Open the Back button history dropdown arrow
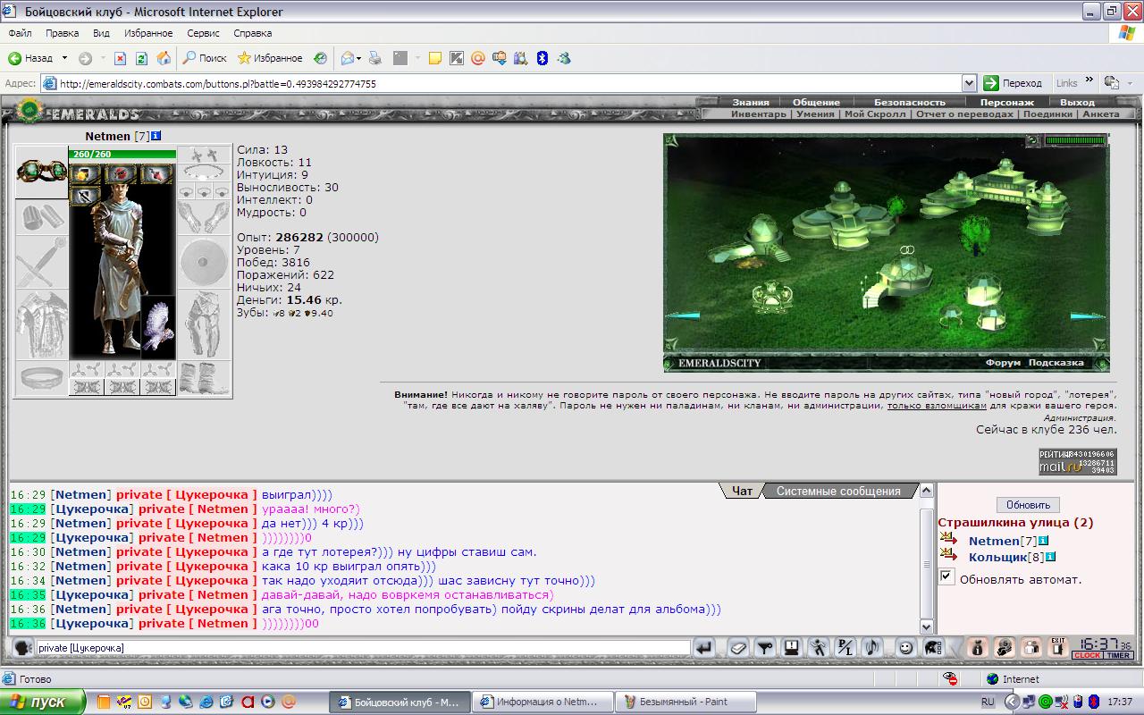Image resolution: width=1144 pixels, height=715 pixels. tap(64, 58)
